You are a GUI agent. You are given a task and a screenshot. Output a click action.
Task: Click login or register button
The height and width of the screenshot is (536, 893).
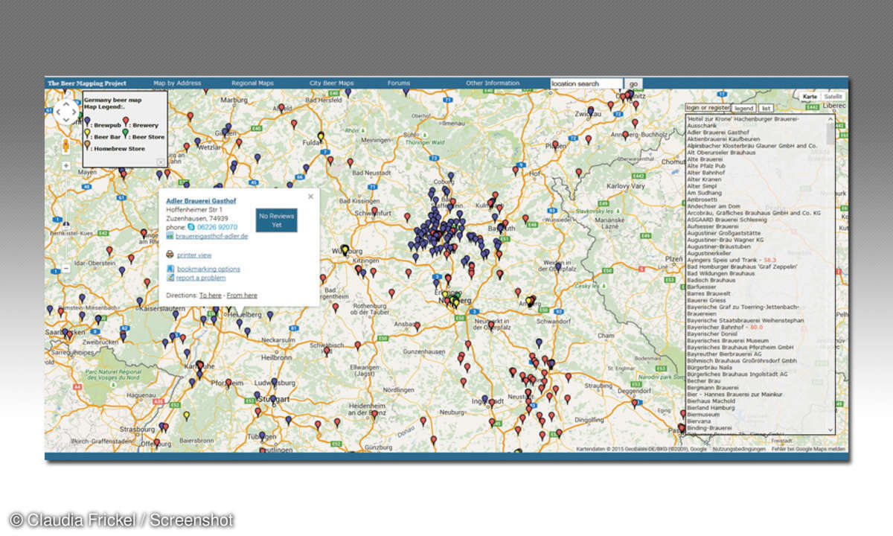tap(708, 108)
